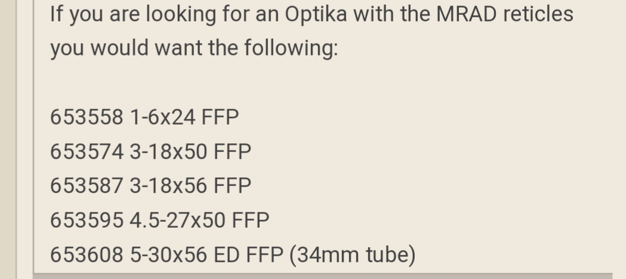Click the 1-6x24 FFP text

coord(184,117)
